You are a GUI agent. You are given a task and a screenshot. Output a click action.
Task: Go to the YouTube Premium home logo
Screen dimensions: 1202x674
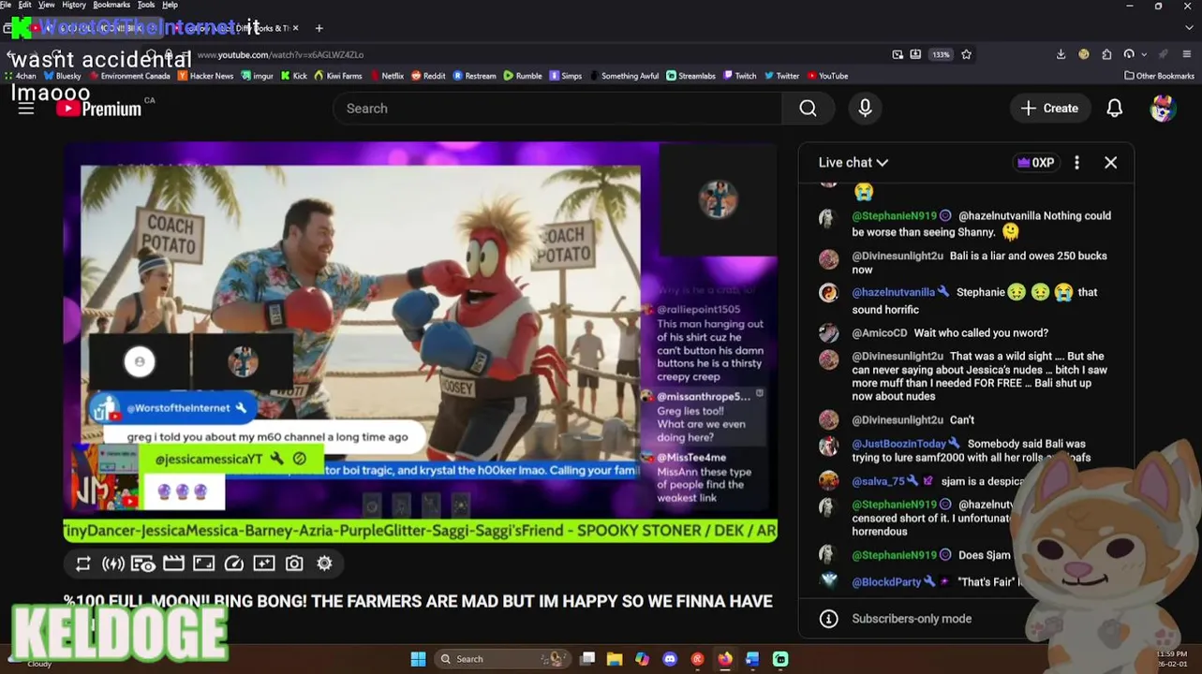tap(99, 109)
